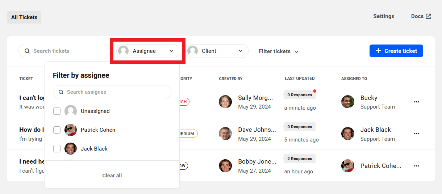This screenshot has height=194, width=442.
Task: Check the Unassigned filter checkbox
Action: click(x=57, y=111)
